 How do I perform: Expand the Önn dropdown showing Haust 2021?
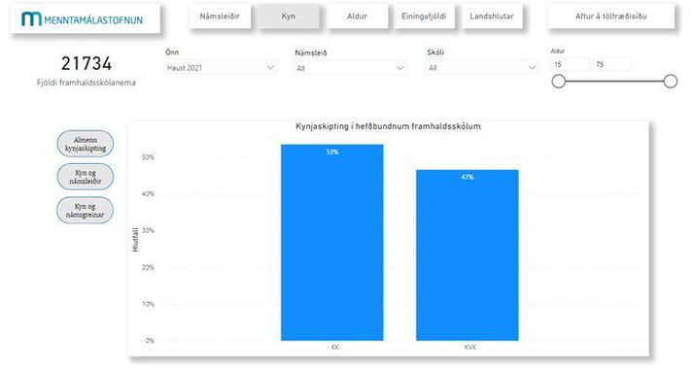click(x=221, y=68)
